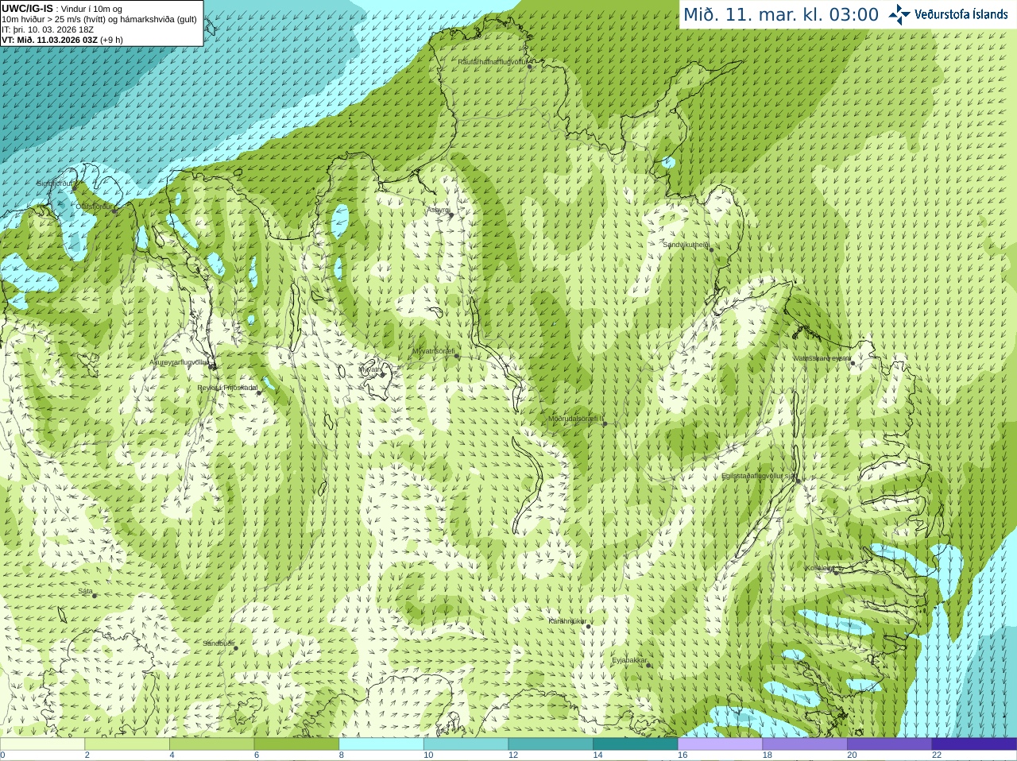
Task: Click the '10m hviður > 25 m/s' description line
Action: pos(99,19)
